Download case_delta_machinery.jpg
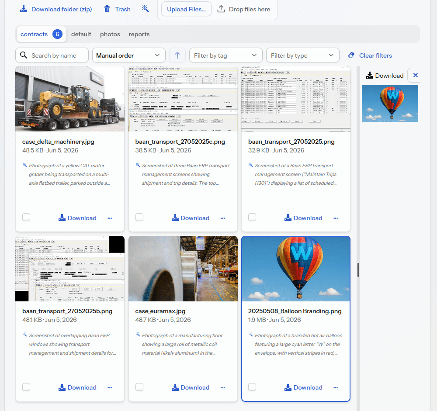437x411 pixels. [x=77, y=218]
